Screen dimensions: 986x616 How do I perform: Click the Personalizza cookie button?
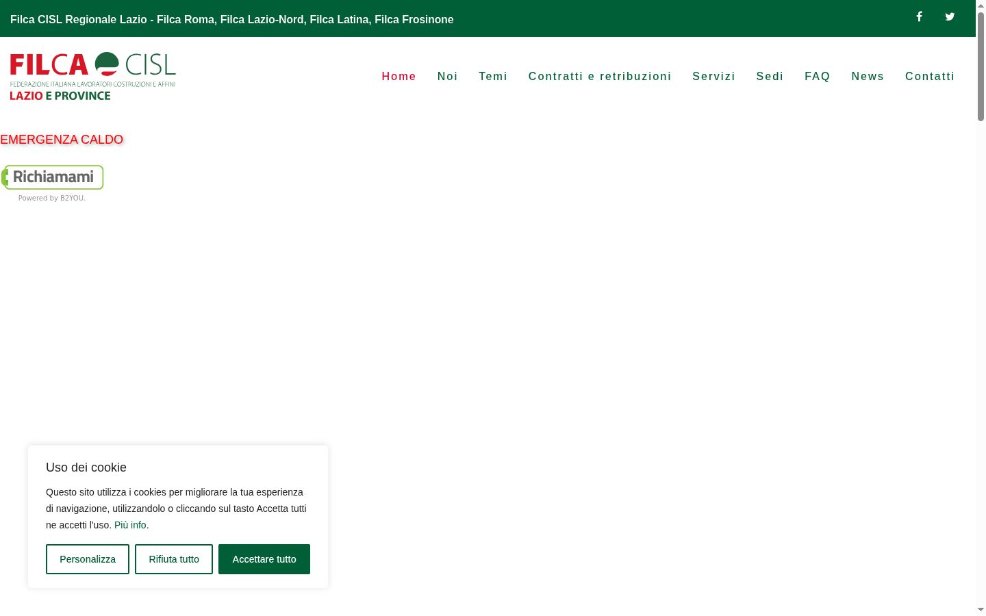point(88,559)
